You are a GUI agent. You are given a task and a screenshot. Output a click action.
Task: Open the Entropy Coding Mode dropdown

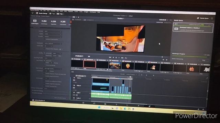(50, 88)
